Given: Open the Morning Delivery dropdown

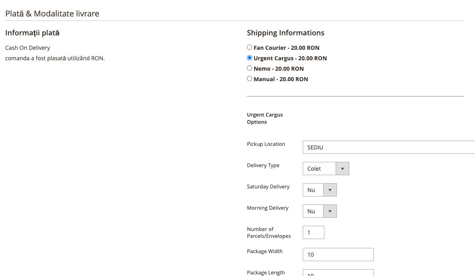Looking at the screenshot, I should click(320, 211).
